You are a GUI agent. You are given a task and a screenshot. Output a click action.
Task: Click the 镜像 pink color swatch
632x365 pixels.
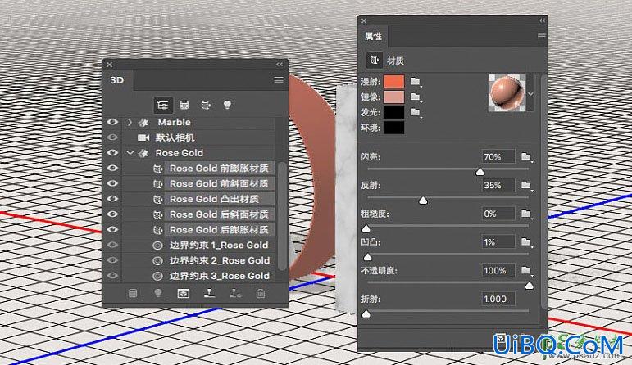[393, 97]
